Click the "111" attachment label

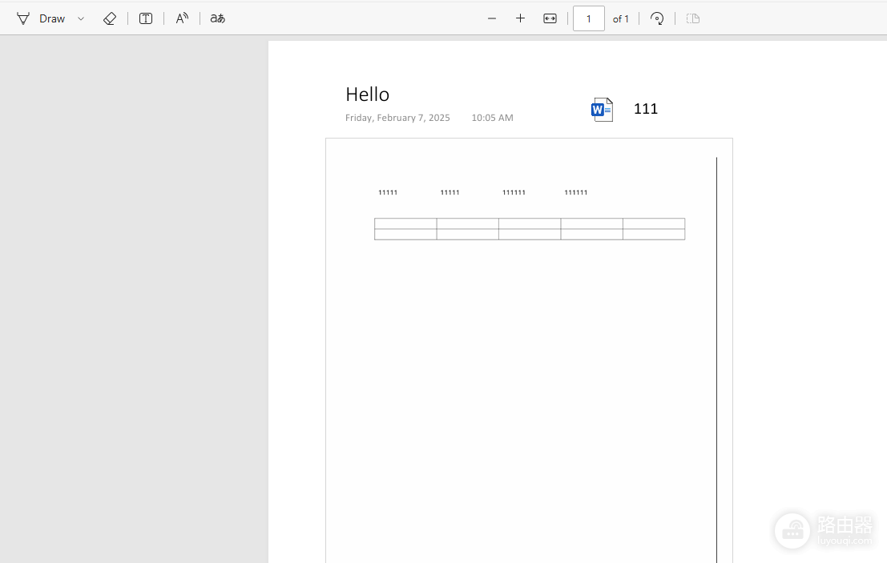[646, 109]
